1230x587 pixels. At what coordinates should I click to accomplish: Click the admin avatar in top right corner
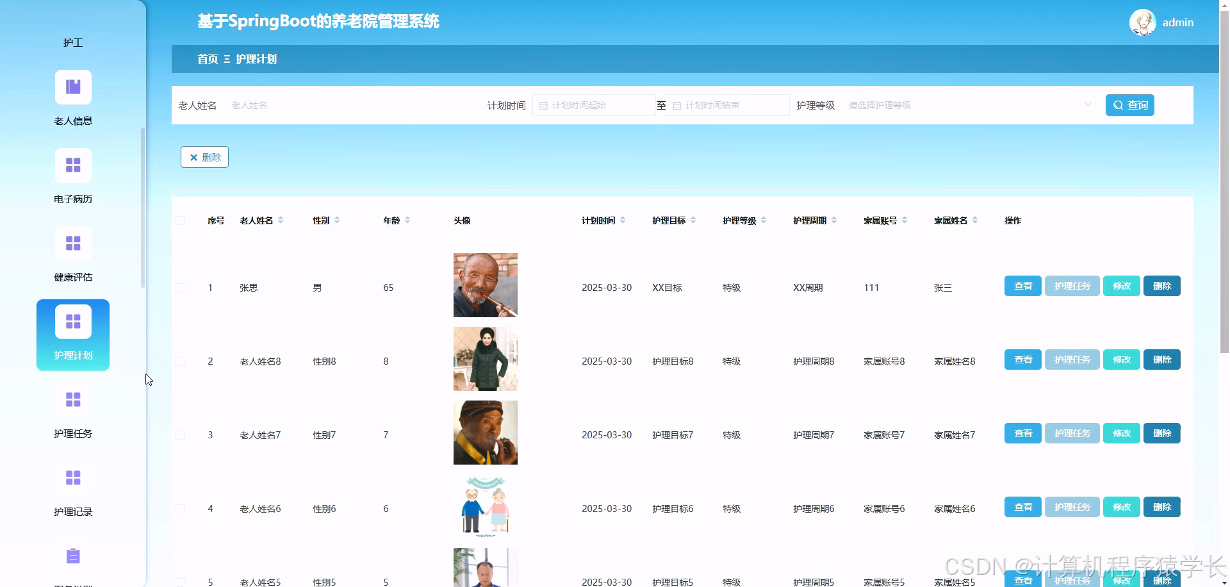click(x=1142, y=22)
